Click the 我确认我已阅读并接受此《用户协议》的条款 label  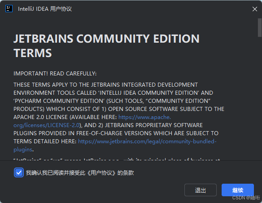point(80,173)
